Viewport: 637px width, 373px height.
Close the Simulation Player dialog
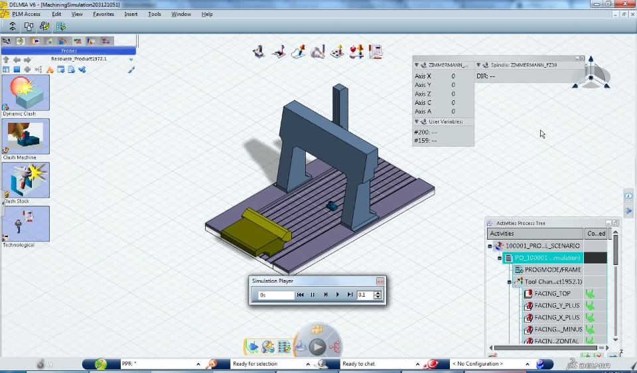(380, 281)
